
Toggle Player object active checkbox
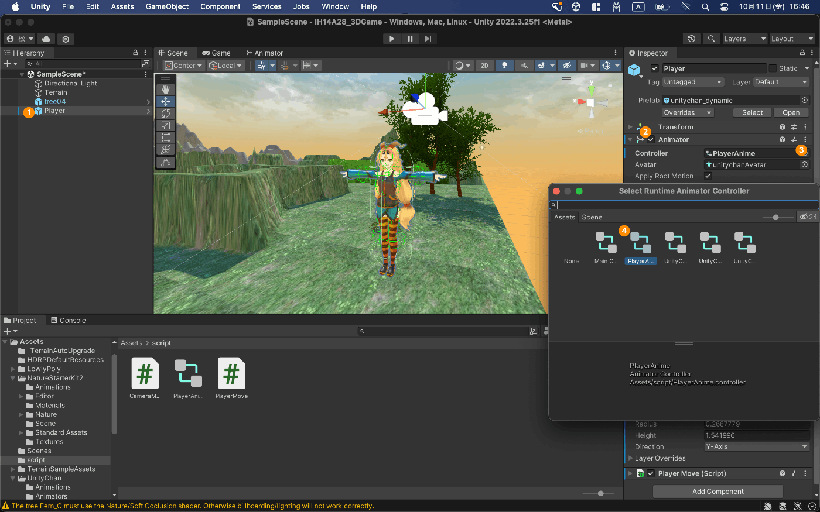[x=655, y=68]
